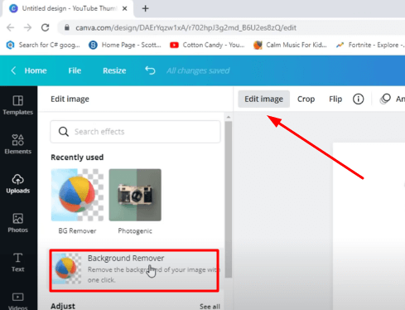Click the undo arrow icon

pos(150,70)
